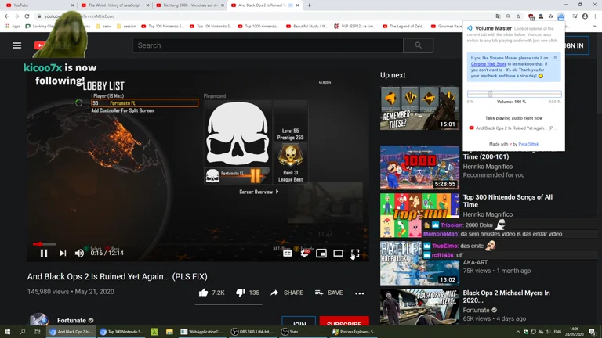Pause the YouTube video
This screenshot has height=338, width=602.
click(x=44, y=253)
